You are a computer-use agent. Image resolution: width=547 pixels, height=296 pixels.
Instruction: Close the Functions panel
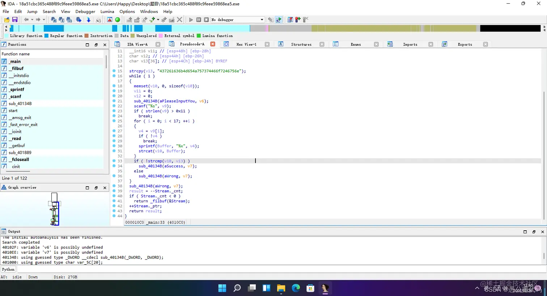[105, 45]
